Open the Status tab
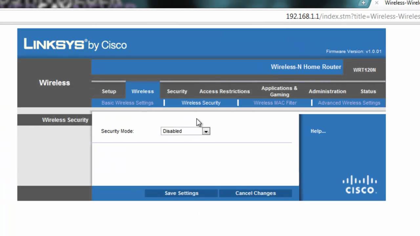This screenshot has width=420, height=236. coord(368,91)
